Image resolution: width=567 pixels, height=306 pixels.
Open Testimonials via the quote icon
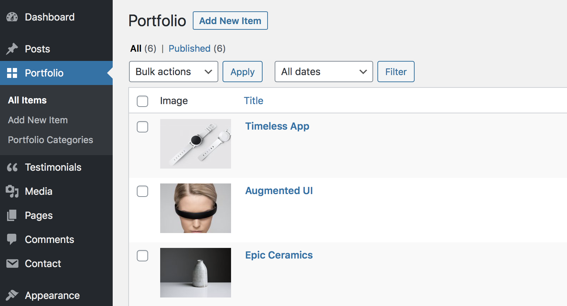[x=12, y=167]
